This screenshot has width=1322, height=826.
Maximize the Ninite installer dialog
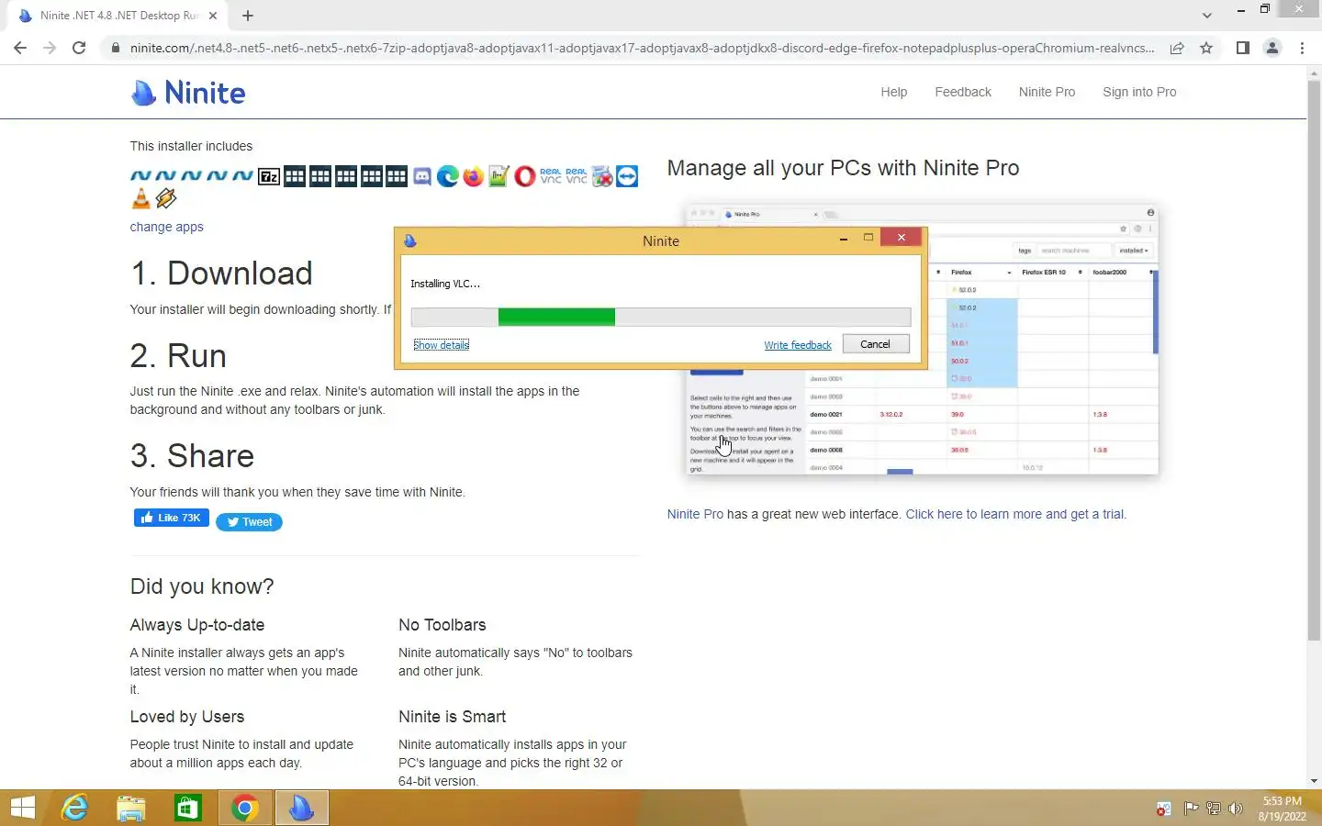[868, 238]
